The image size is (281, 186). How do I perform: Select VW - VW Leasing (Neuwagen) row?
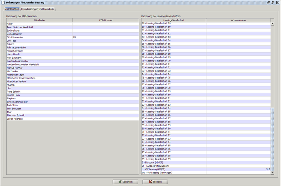pyautogui.click(x=206, y=173)
